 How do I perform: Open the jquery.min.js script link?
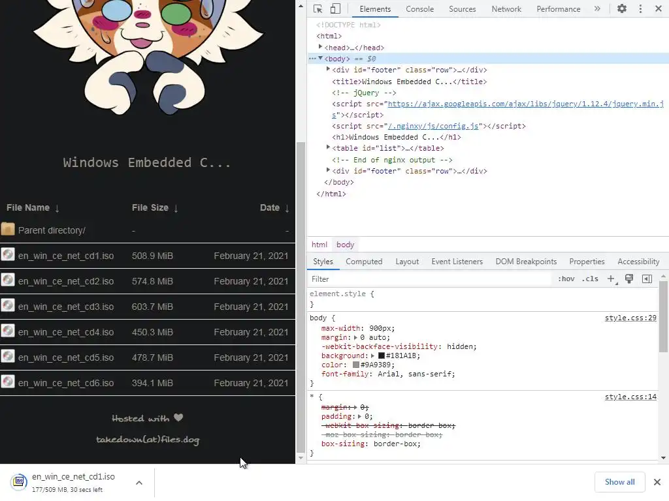tap(526, 104)
